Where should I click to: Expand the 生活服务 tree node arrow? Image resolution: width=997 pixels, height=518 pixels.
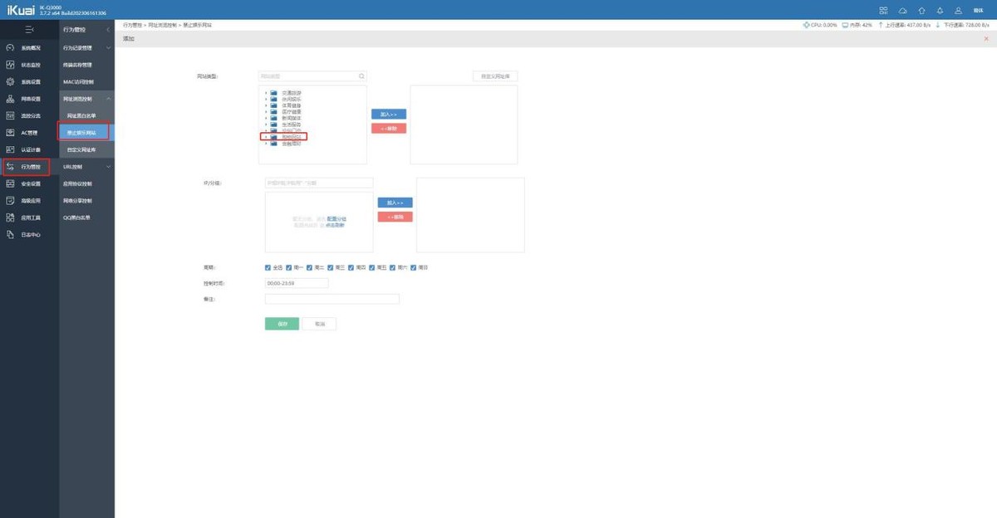pos(266,125)
